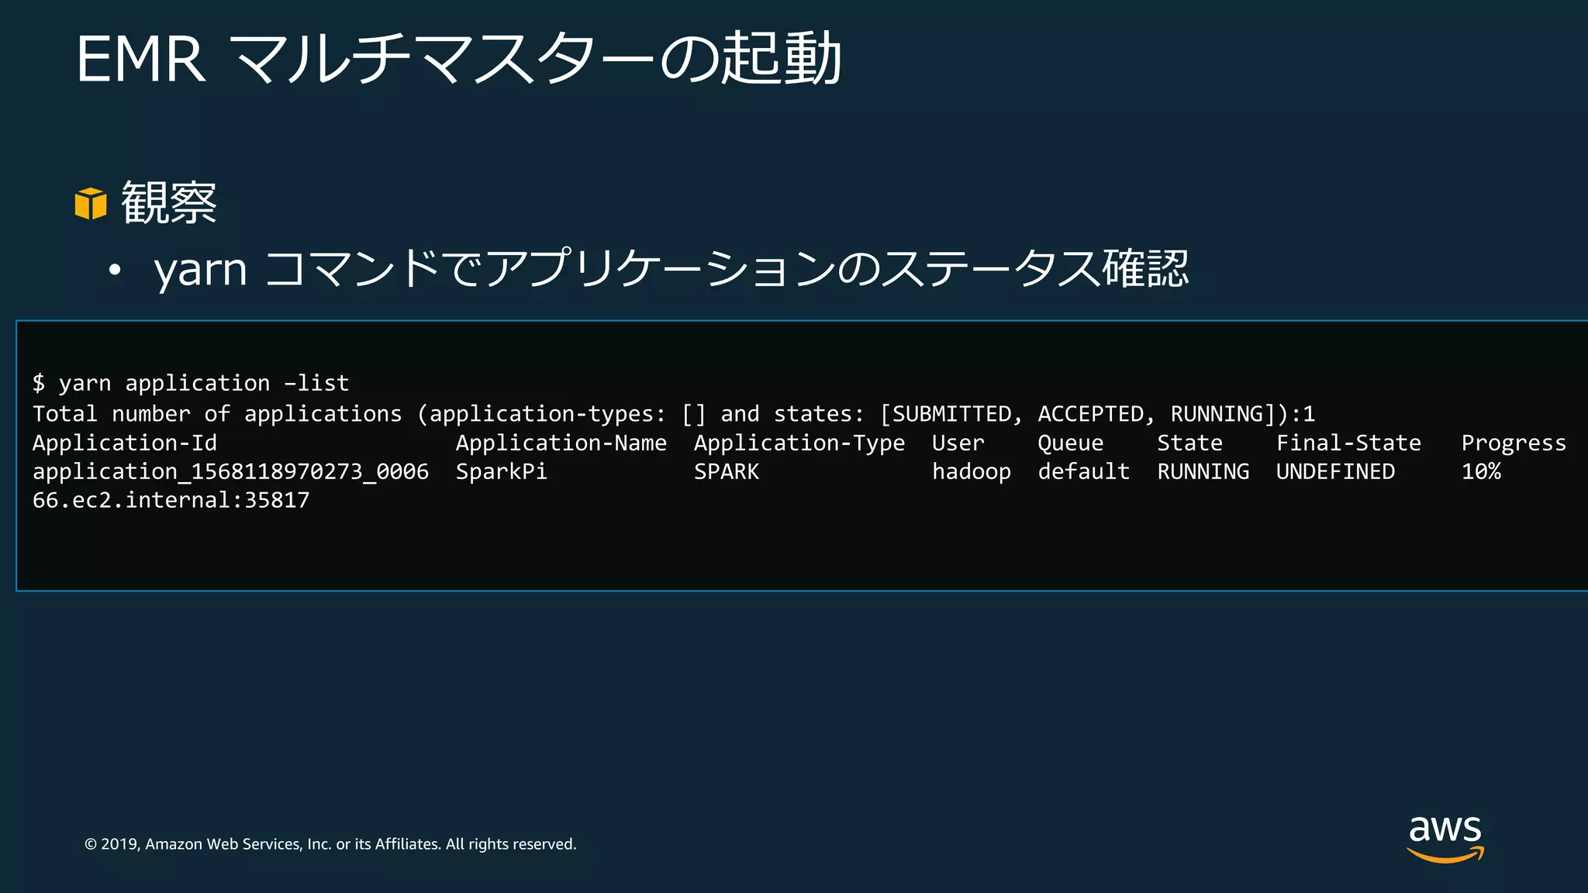Click the 66.ec2.internal:35817 host text
Image resolution: width=1588 pixels, height=893 pixels.
tap(171, 500)
